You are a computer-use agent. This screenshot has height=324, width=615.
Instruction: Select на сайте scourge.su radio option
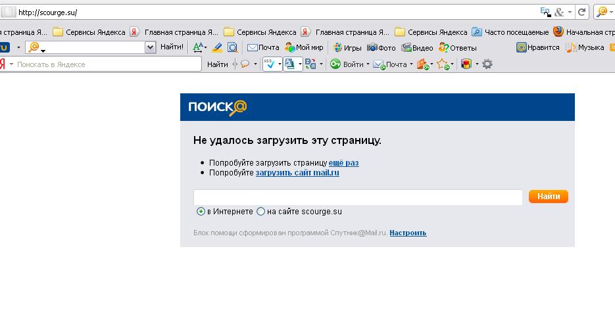click(260, 212)
